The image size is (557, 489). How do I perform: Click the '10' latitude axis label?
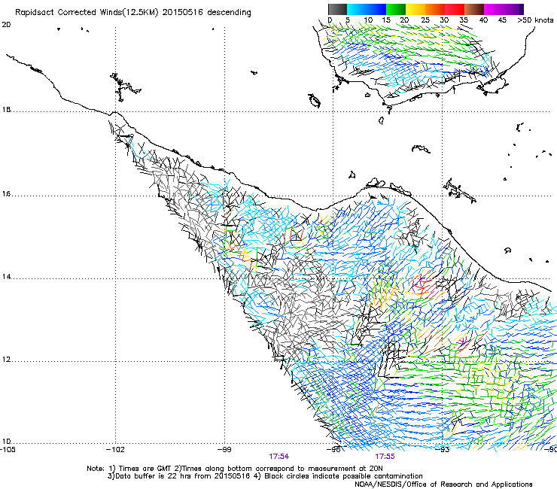click(6, 441)
